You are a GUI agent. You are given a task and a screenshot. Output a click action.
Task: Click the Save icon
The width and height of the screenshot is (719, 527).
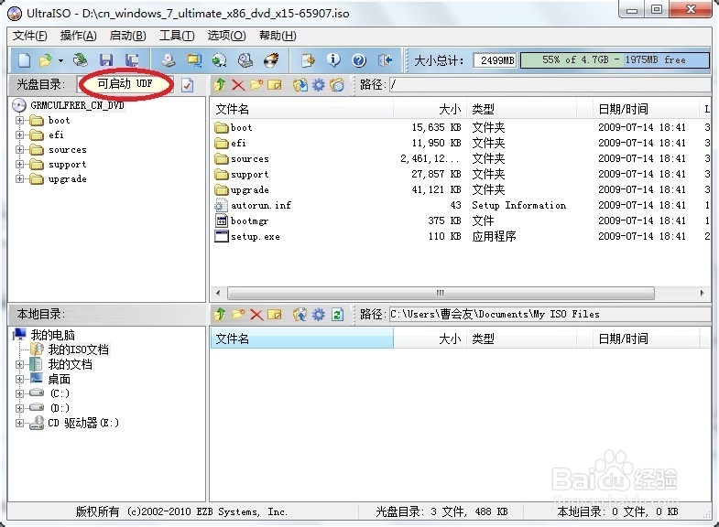pyautogui.click(x=106, y=60)
